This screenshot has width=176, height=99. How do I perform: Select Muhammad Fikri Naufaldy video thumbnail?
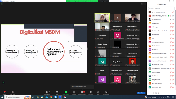[133, 18]
